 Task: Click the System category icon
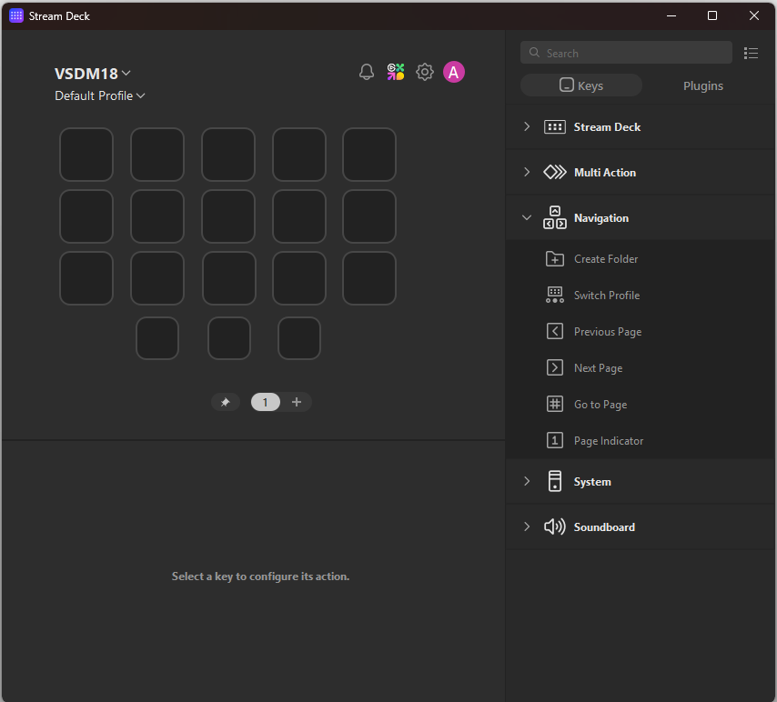(x=554, y=482)
